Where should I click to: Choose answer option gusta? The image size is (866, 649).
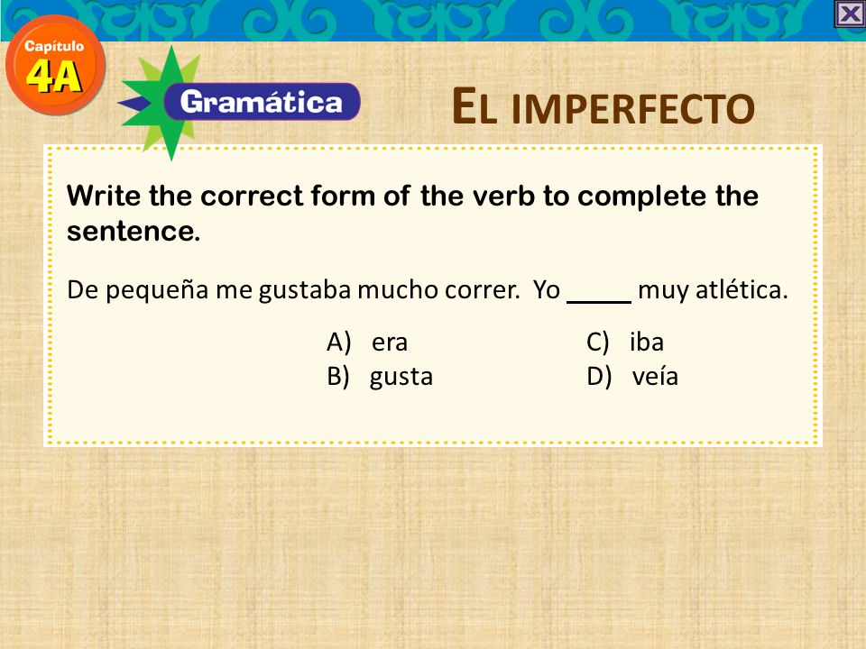(401, 378)
